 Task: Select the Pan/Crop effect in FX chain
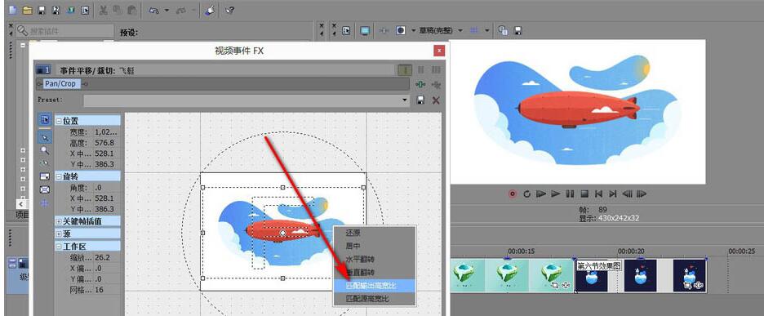click(x=60, y=84)
